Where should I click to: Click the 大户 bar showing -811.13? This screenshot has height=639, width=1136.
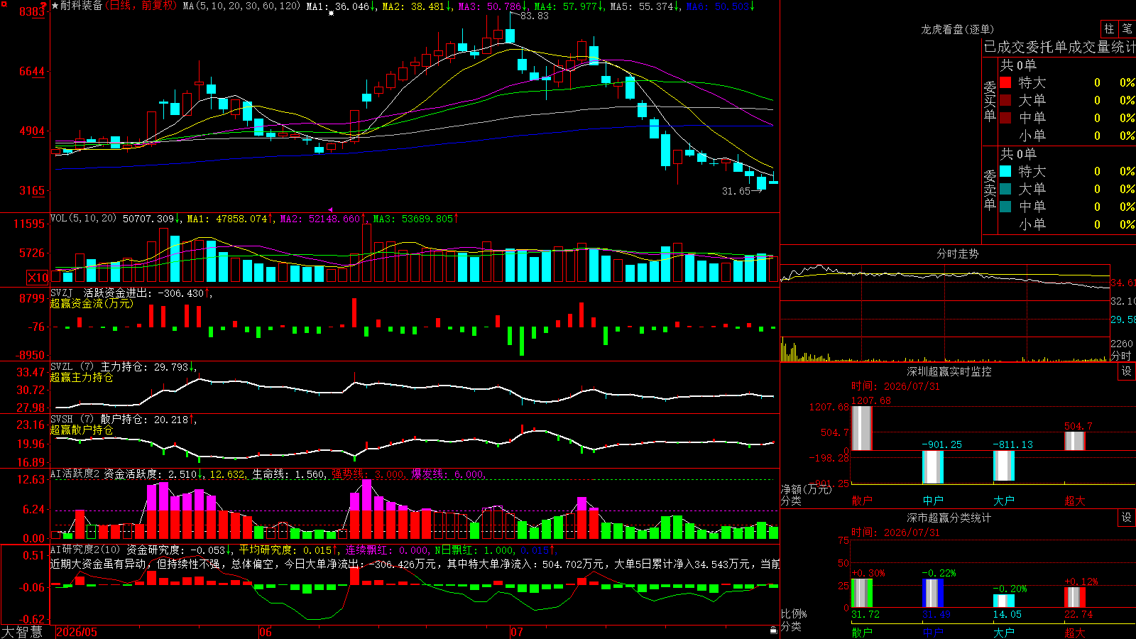[1004, 466]
